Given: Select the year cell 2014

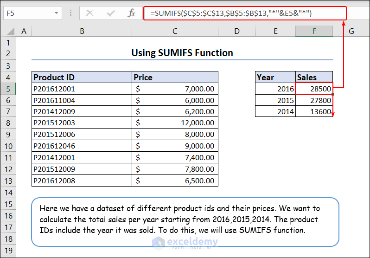Looking at the screenshot, I should point(275,111).
